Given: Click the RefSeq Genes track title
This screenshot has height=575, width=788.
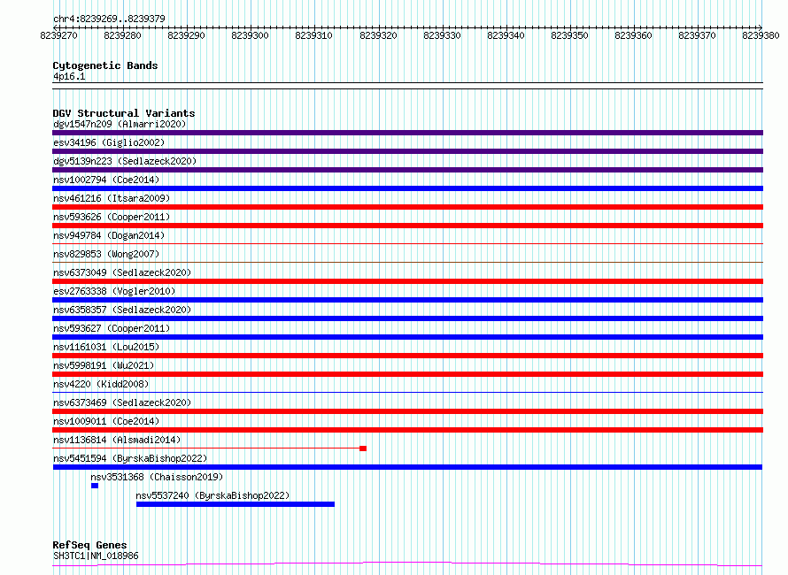Looking at the screenshot, I should (x=90, y=545).
